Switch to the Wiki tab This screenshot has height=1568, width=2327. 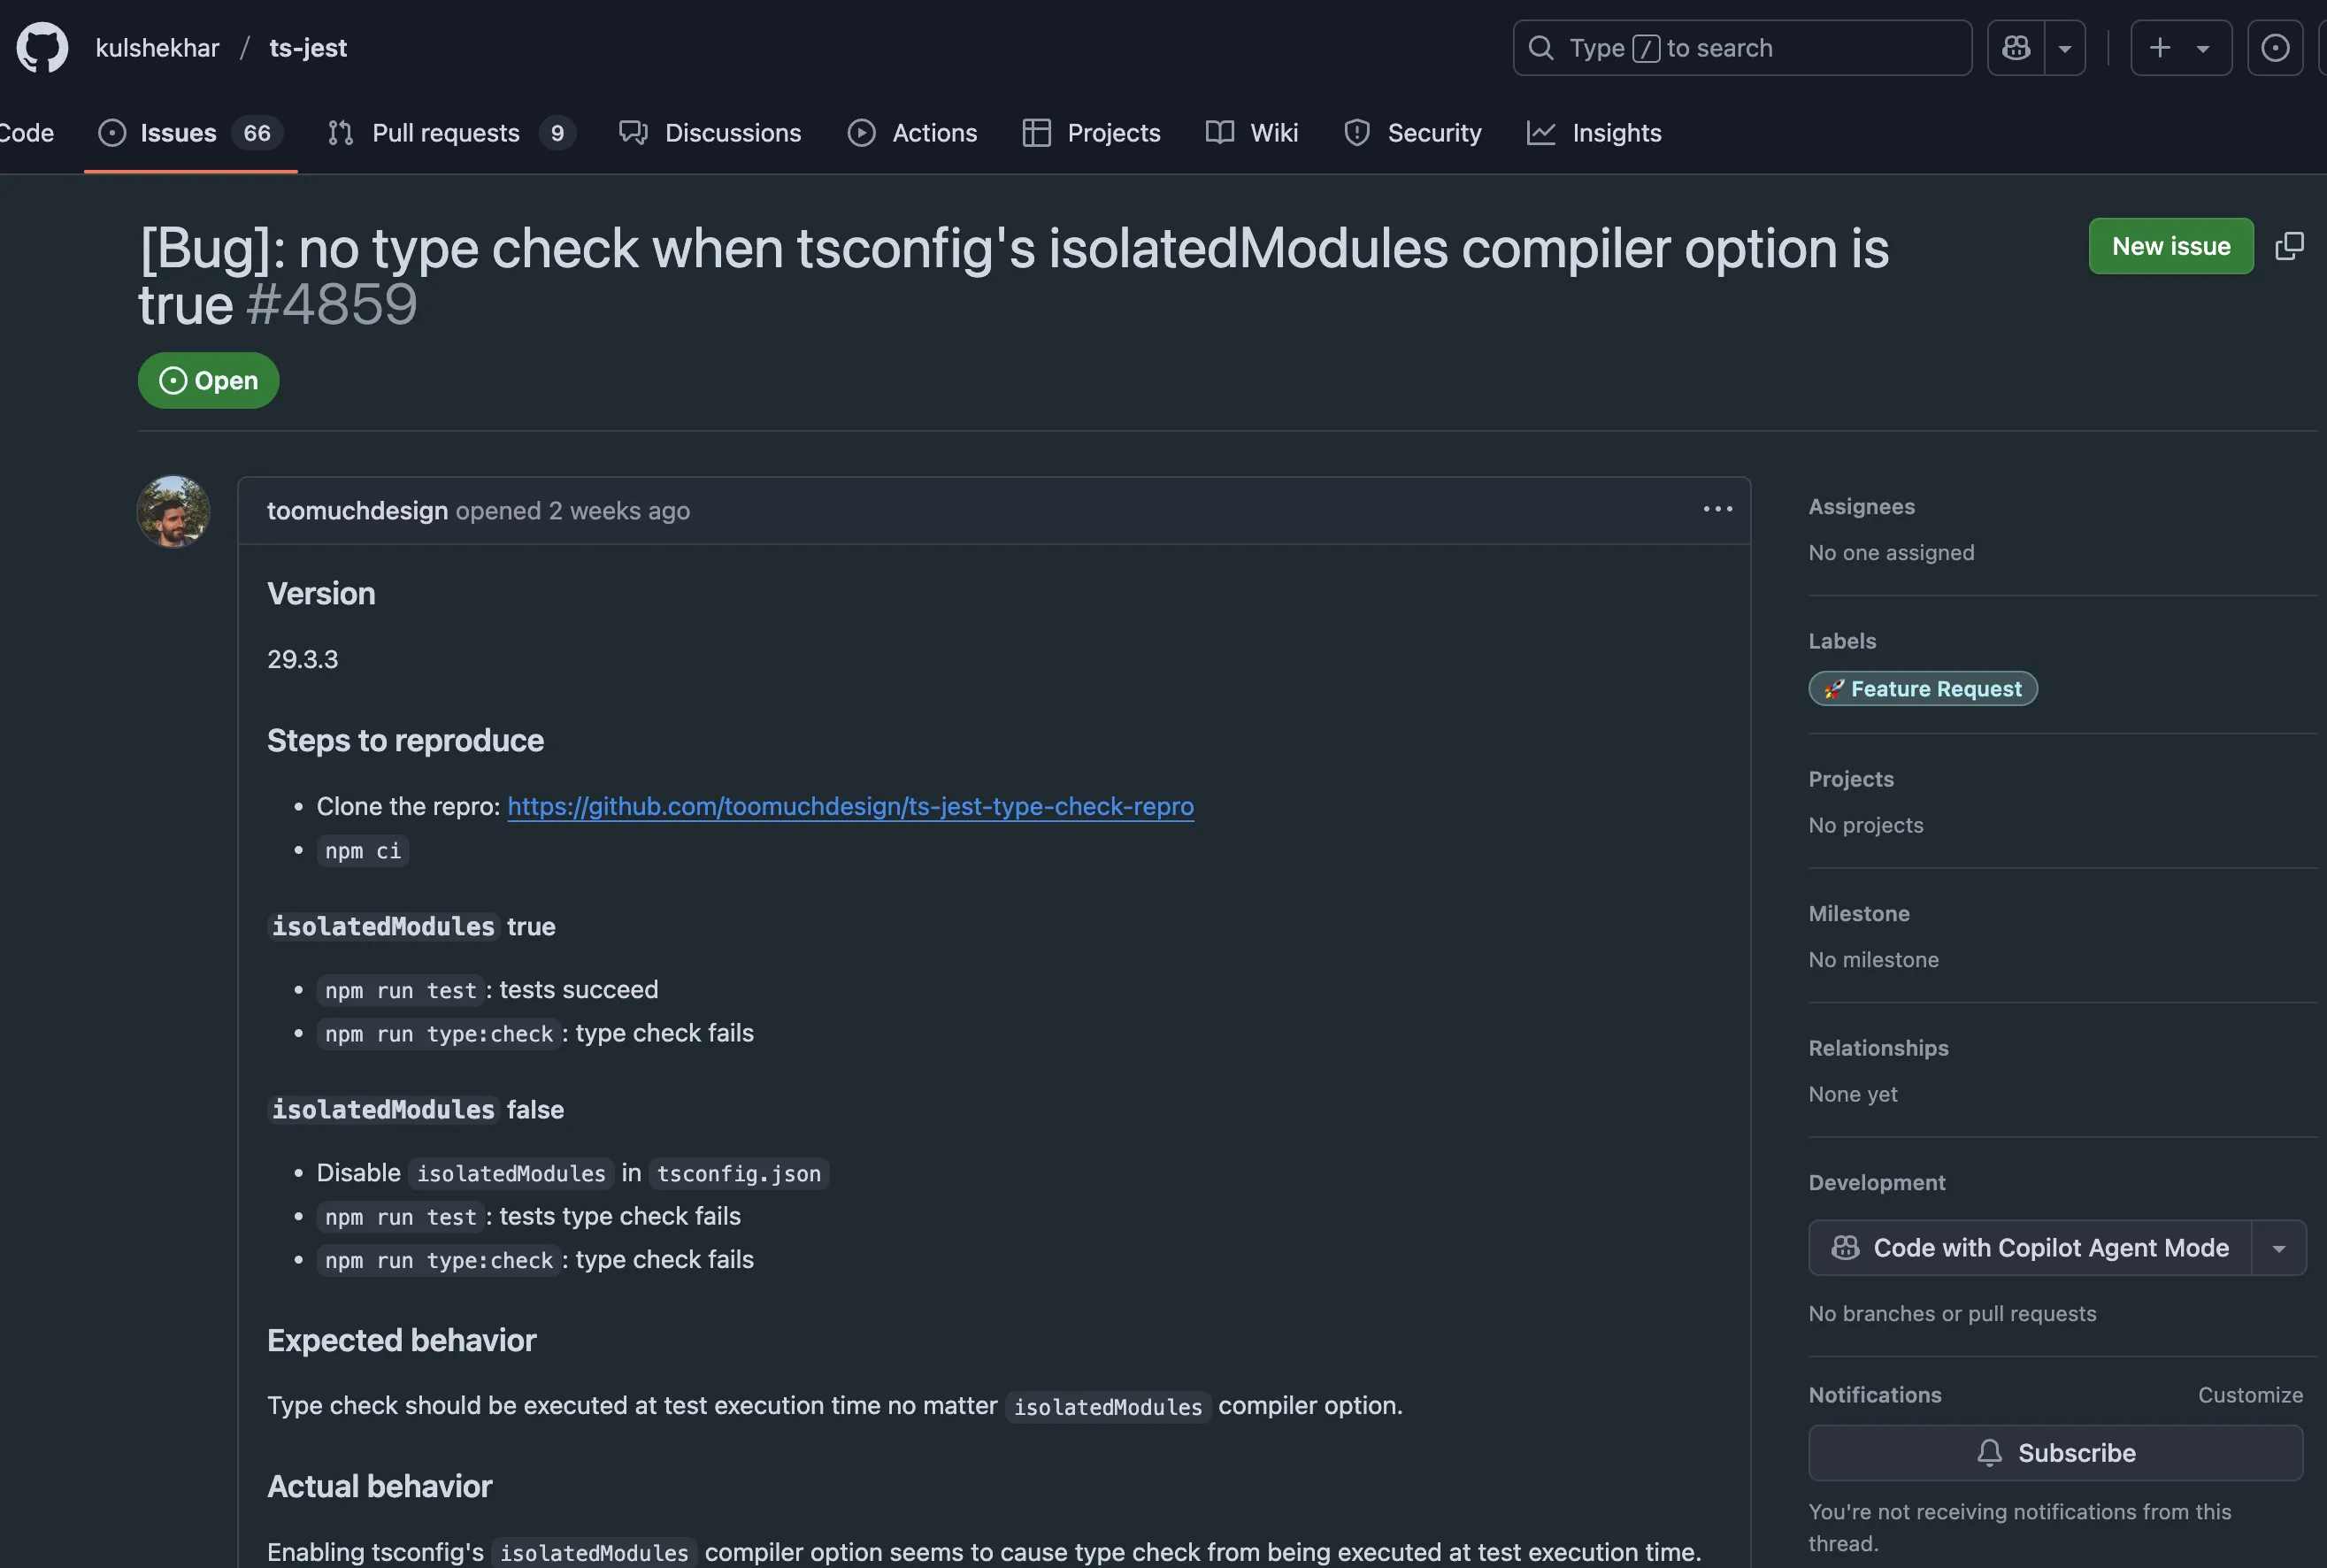(1252, 133)
